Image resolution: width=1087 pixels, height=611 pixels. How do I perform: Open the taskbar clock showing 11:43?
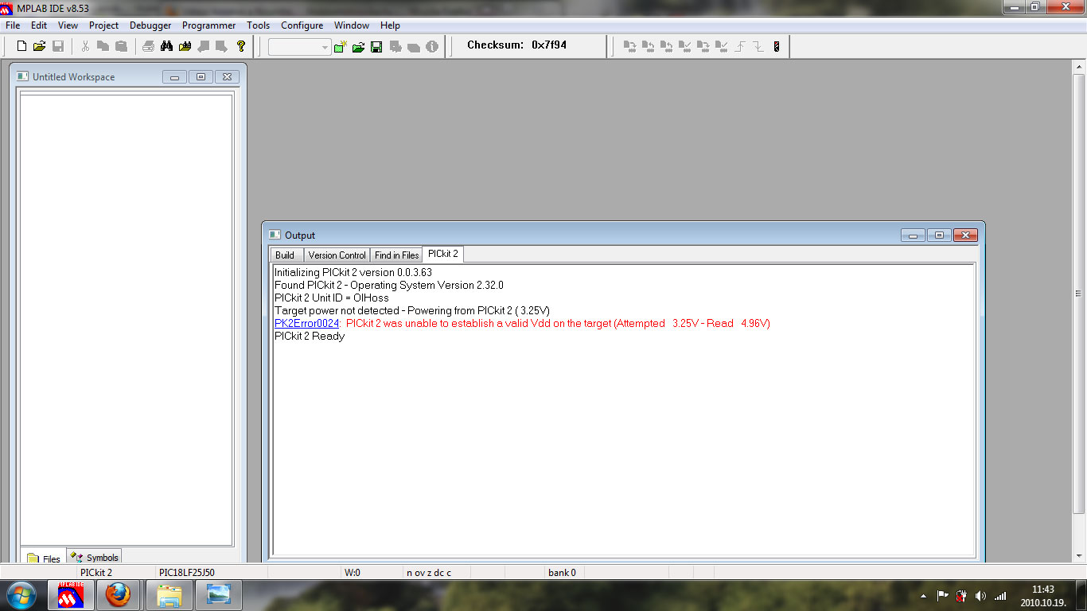[1043, 596]
